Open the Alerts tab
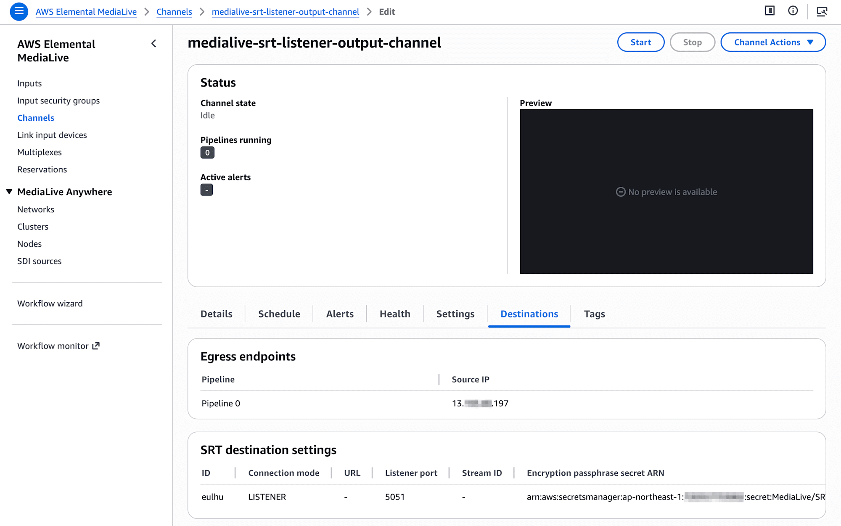The width and height of the screenshot is (841, 526). coord(340,314)
